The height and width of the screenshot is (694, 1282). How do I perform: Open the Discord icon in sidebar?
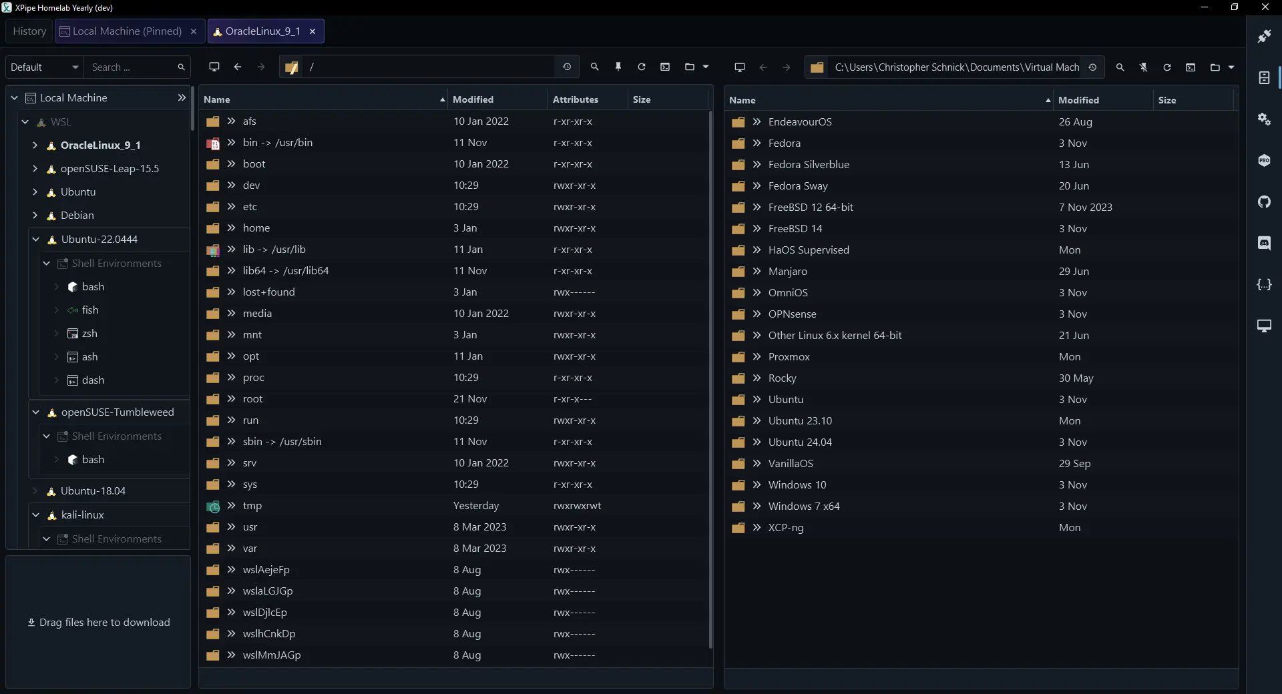[x=1264, y=243]
